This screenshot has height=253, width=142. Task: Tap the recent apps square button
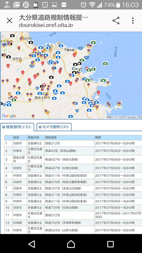[110, 244]
